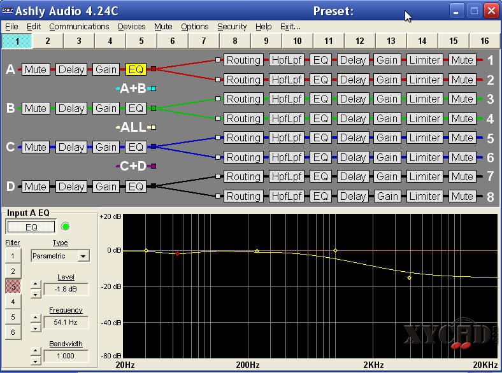The height and width of the screenshot is (373, 502).
Task: Click the EQ bypass button in Input A EQ
Action: pos(31,227)
